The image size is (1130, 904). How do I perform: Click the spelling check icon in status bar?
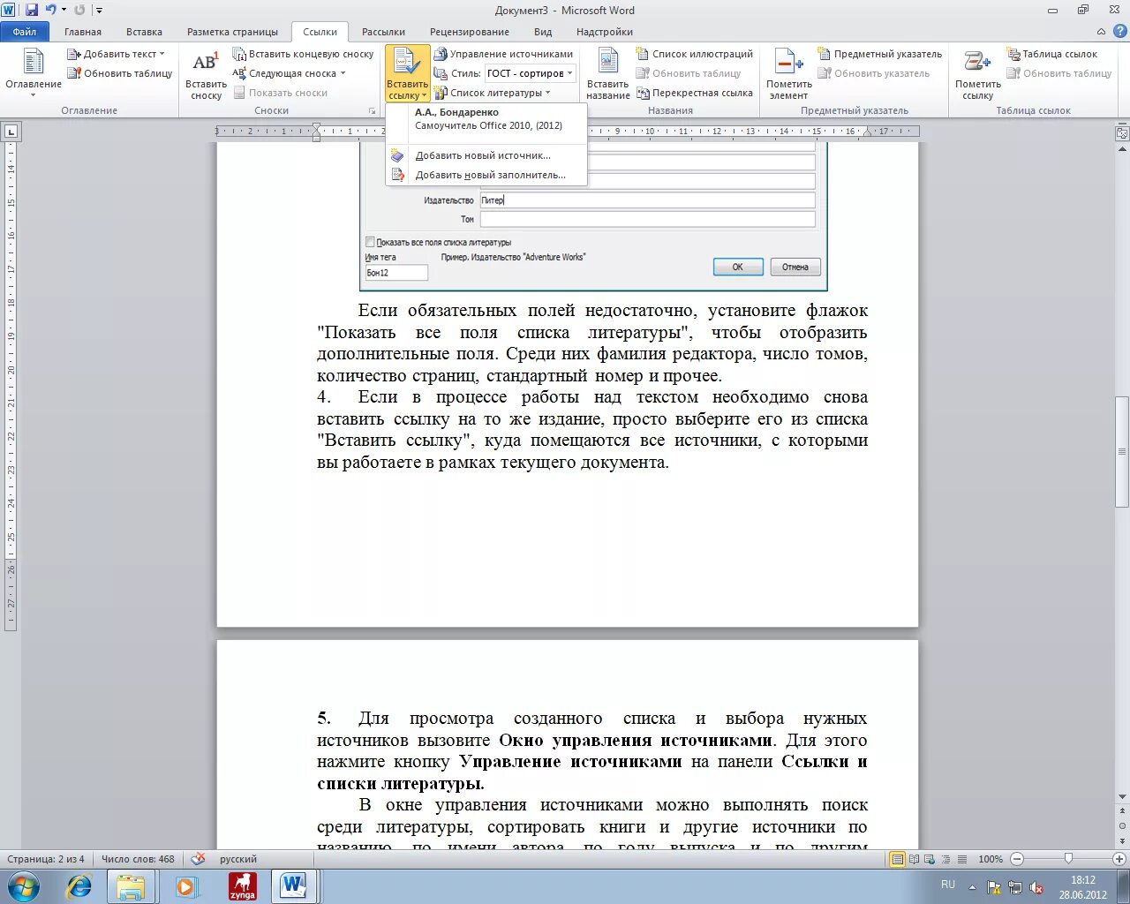[x=198, y=859]
